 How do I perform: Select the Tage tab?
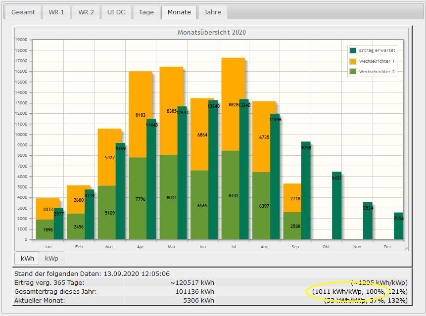pyautogui.click(x=146, y=12)
